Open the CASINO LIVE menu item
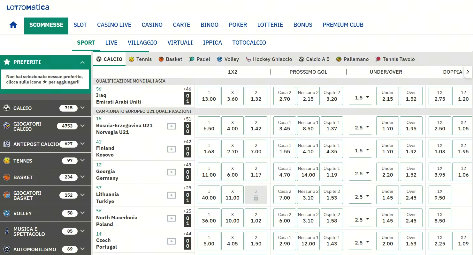473x255 pixels. point(114,25)
